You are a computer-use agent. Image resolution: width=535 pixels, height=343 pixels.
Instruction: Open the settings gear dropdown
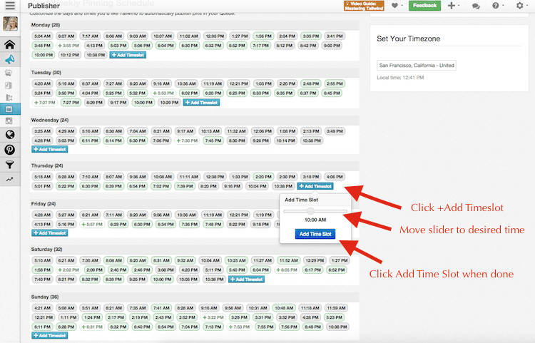click(x=521, y=6)
